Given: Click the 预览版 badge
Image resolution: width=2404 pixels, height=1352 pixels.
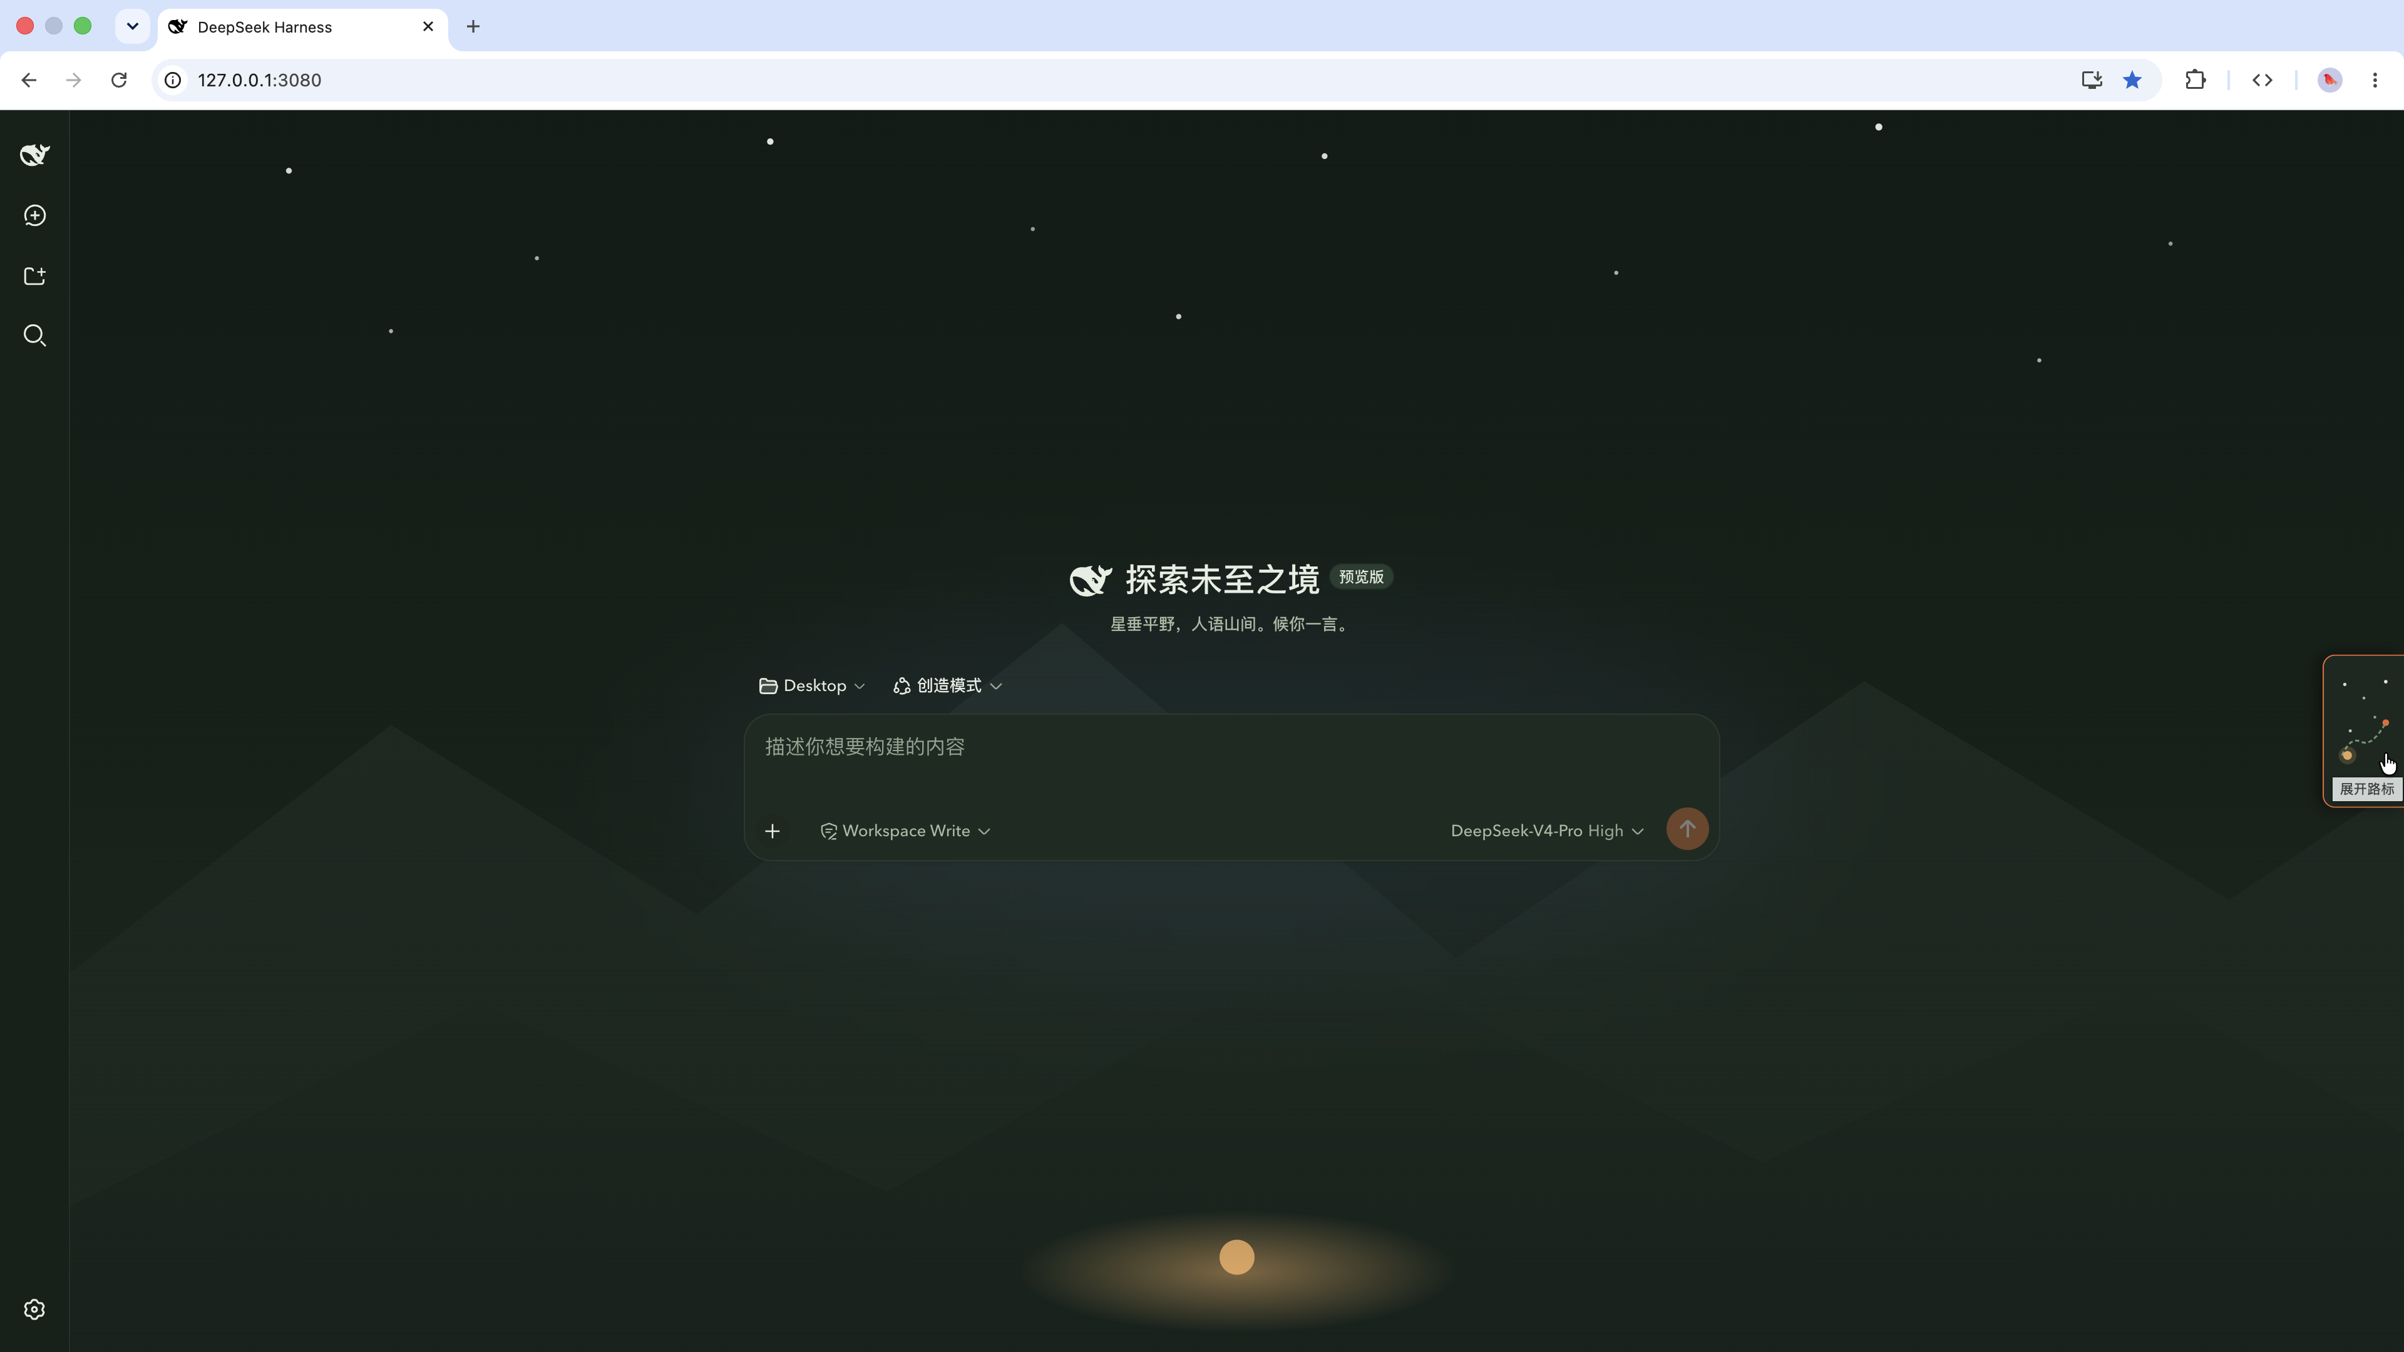Looking at the screenshot, I should [1360, 576].
